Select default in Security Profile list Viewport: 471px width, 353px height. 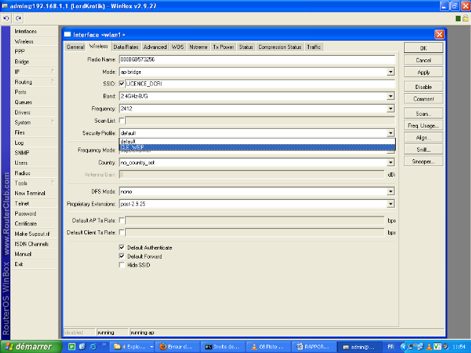(x=257, y=141)
